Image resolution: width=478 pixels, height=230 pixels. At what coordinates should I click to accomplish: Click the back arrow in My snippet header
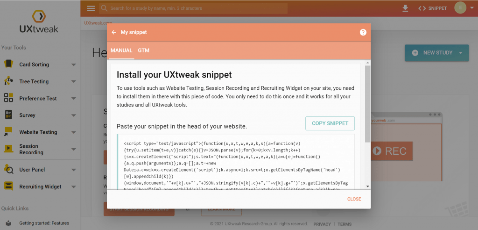tap(114, 32)
